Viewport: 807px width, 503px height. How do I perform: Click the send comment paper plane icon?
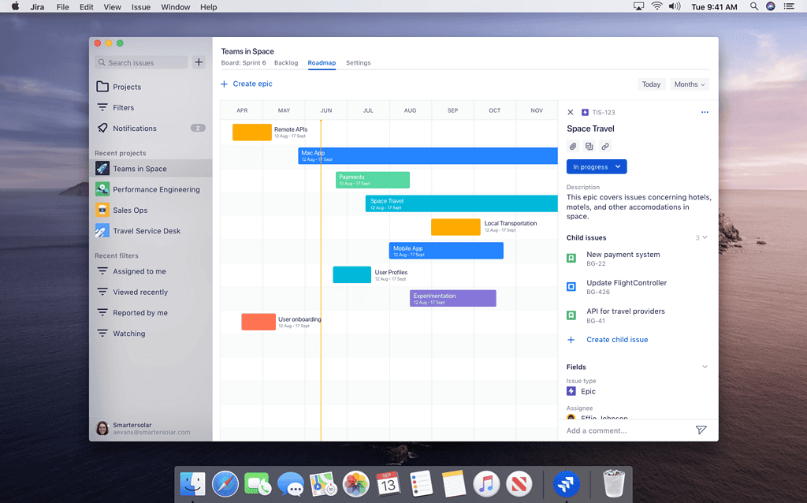pos(701,430)
